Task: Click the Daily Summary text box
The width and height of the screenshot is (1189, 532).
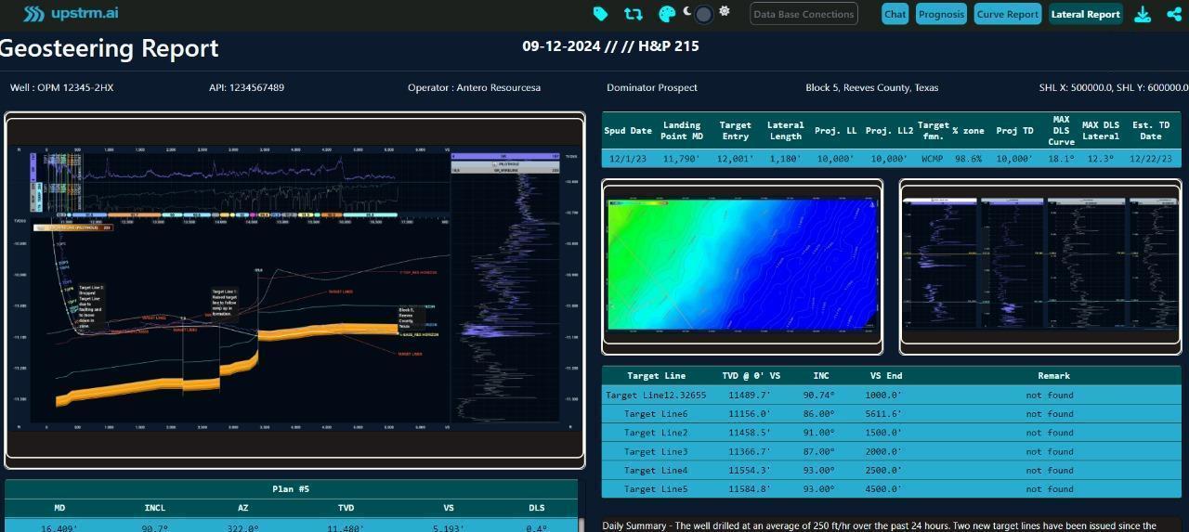Action: tap(891, 525)
